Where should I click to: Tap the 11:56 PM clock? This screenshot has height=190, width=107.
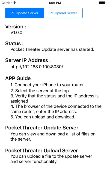[x=54, y=3]
